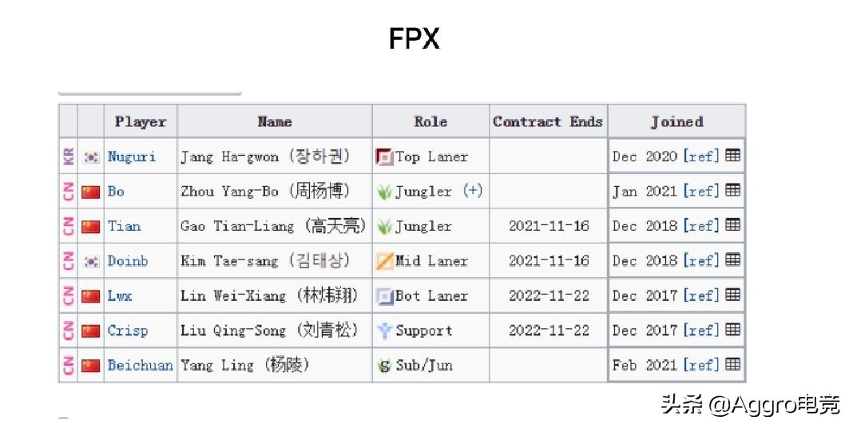
Task: Open the Beichuan player link
Action: tap(140, 365)
